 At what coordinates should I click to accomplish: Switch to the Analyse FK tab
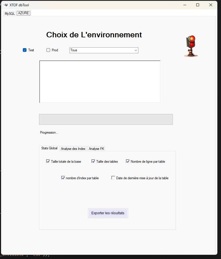pyautogui.click(x=96, y=149)
